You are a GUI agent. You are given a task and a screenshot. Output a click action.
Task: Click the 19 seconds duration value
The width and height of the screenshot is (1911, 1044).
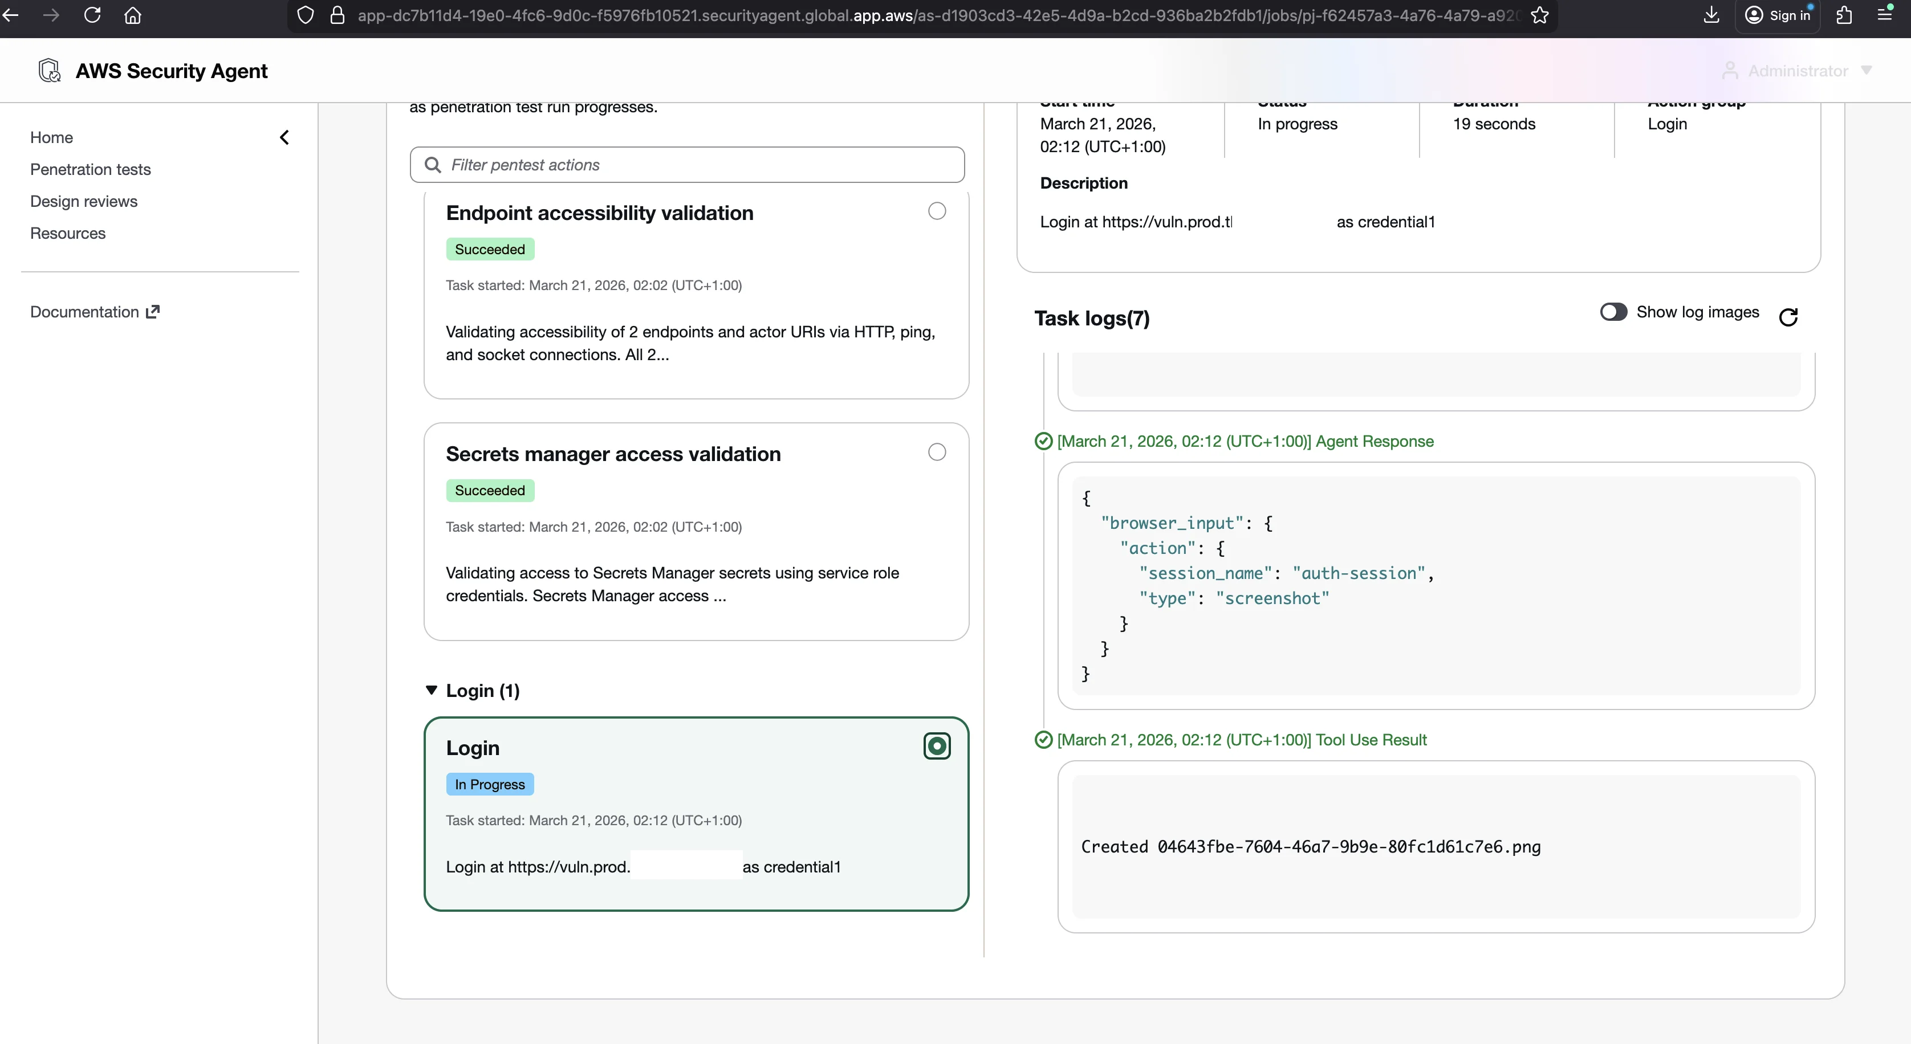pyautogui.click(x=1493, y=124)
